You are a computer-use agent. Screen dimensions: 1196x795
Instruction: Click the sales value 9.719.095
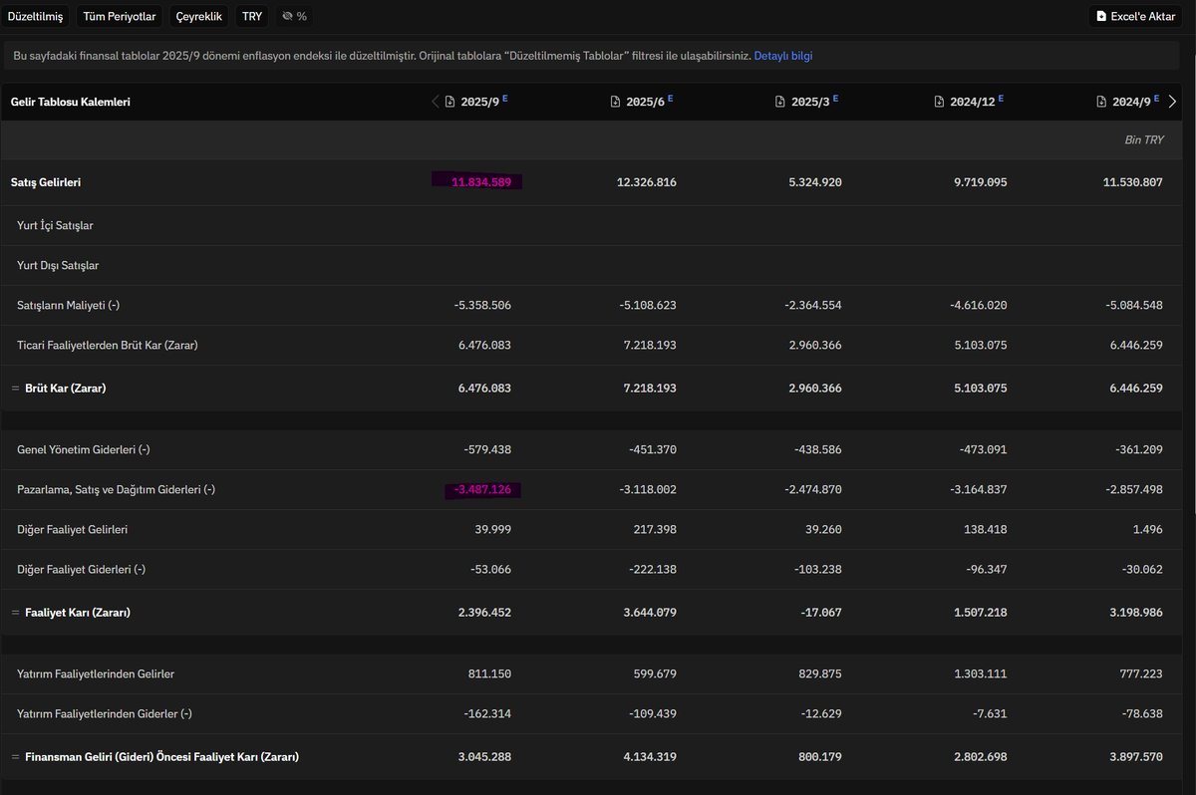tap(979, 182)
